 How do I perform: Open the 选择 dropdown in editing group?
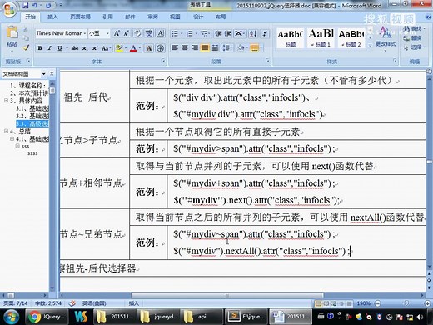pos(415,47)
